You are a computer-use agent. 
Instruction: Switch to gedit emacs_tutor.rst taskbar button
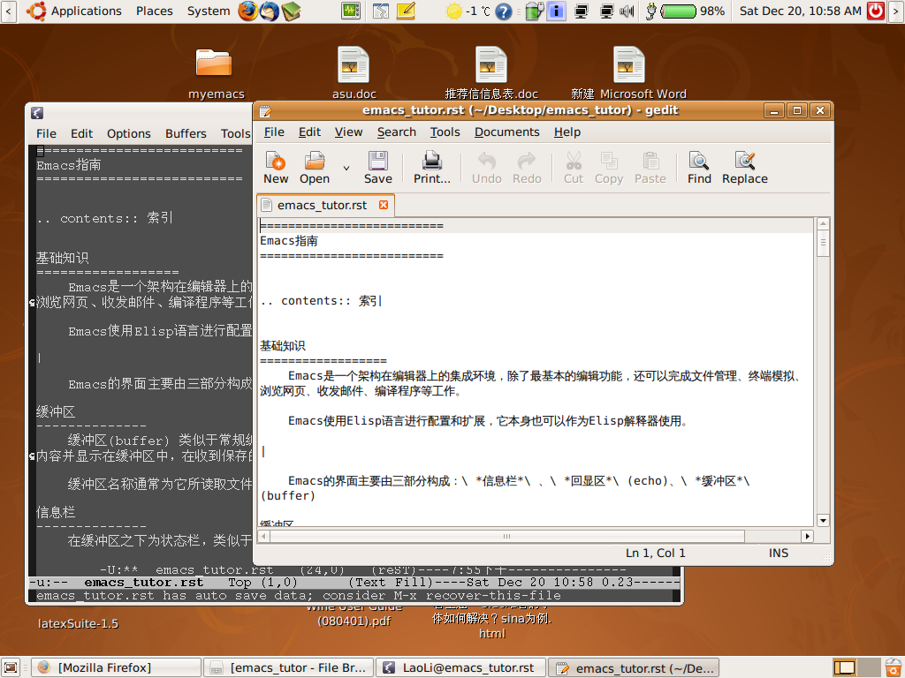click(x=633, y=667)
